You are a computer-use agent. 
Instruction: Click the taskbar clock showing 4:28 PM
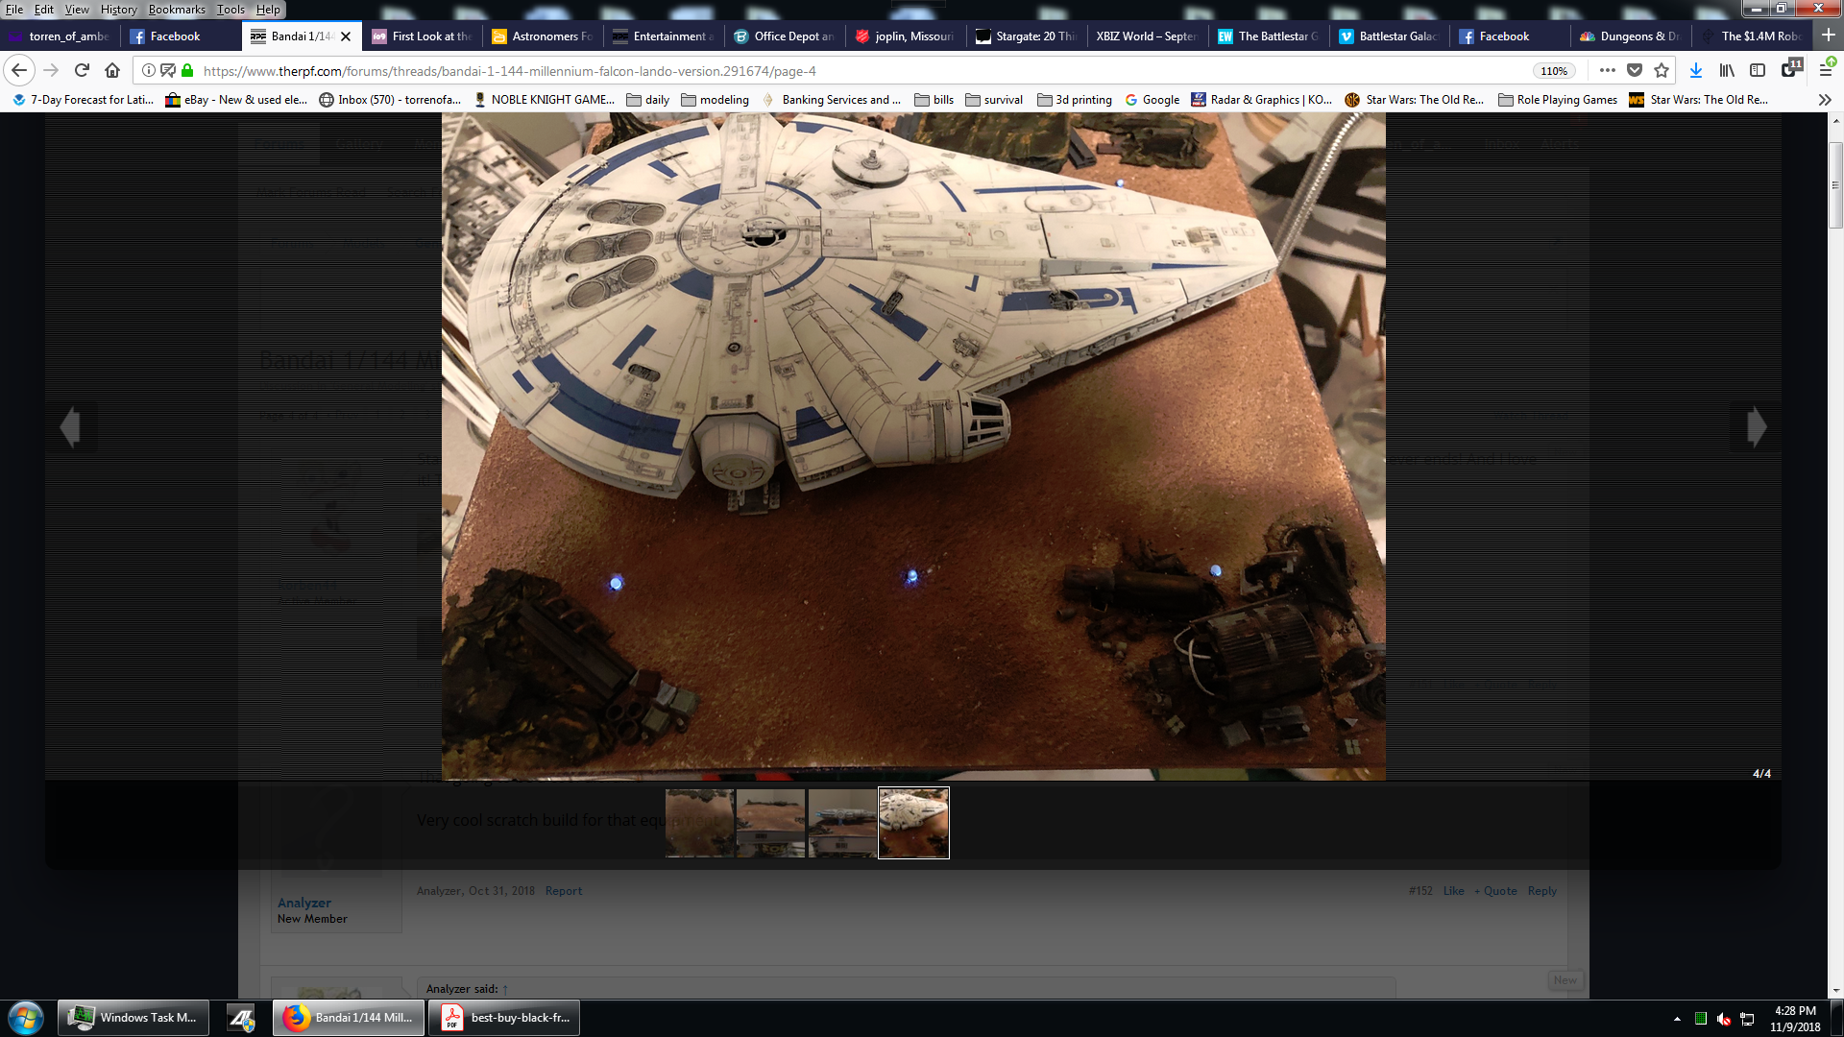(x=1795, y=1019)
